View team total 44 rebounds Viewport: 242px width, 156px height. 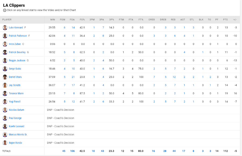tap(174, 151)
